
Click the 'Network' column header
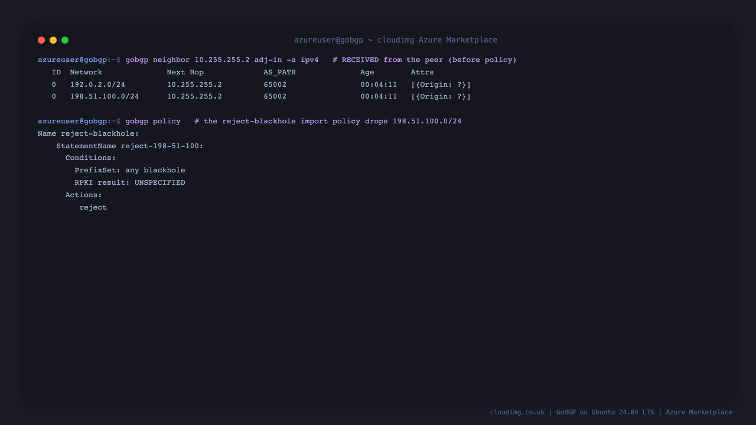pos(86,72)
